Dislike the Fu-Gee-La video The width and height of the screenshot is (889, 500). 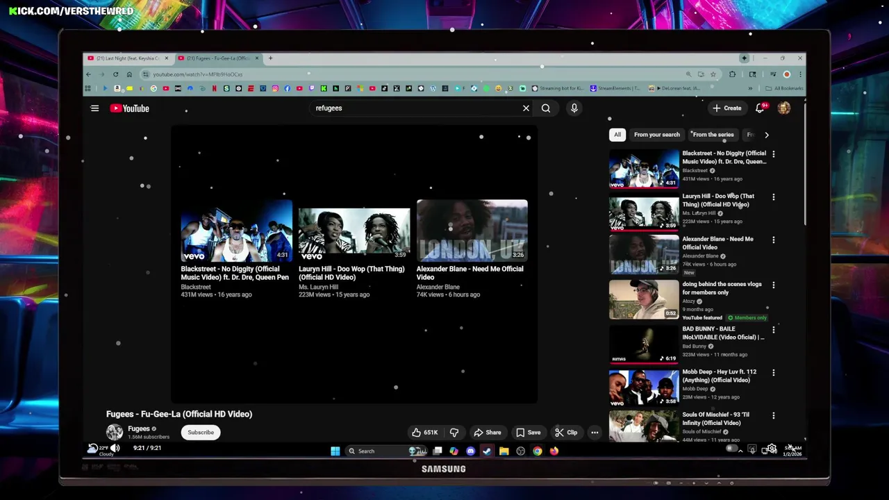[x=454, y=433]
